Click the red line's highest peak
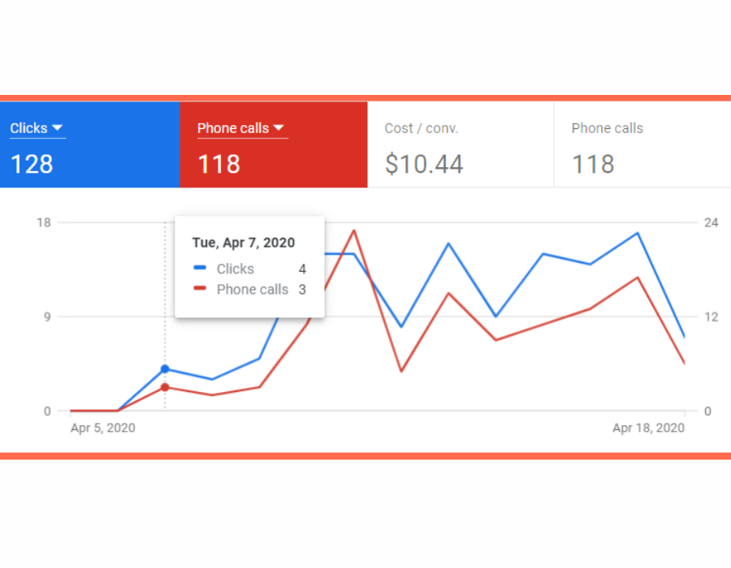Viewport: 731px width, 568px height. point(354,230)
